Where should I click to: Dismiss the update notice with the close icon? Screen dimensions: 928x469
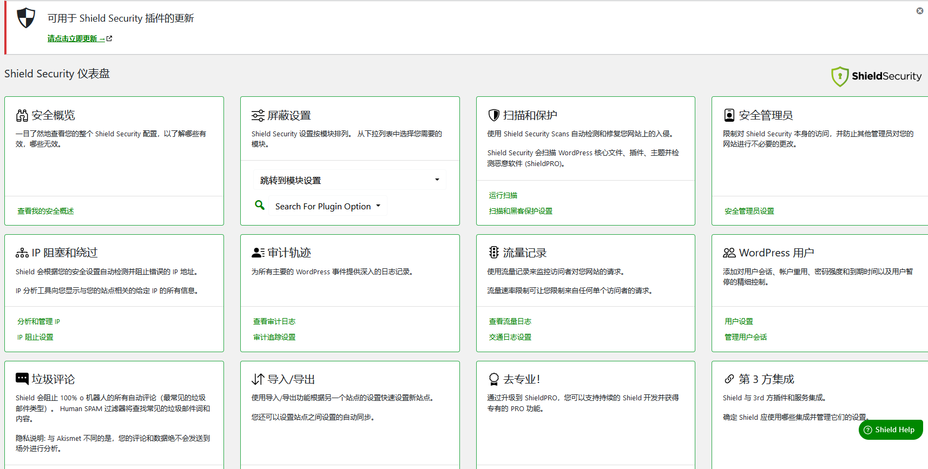920,11
